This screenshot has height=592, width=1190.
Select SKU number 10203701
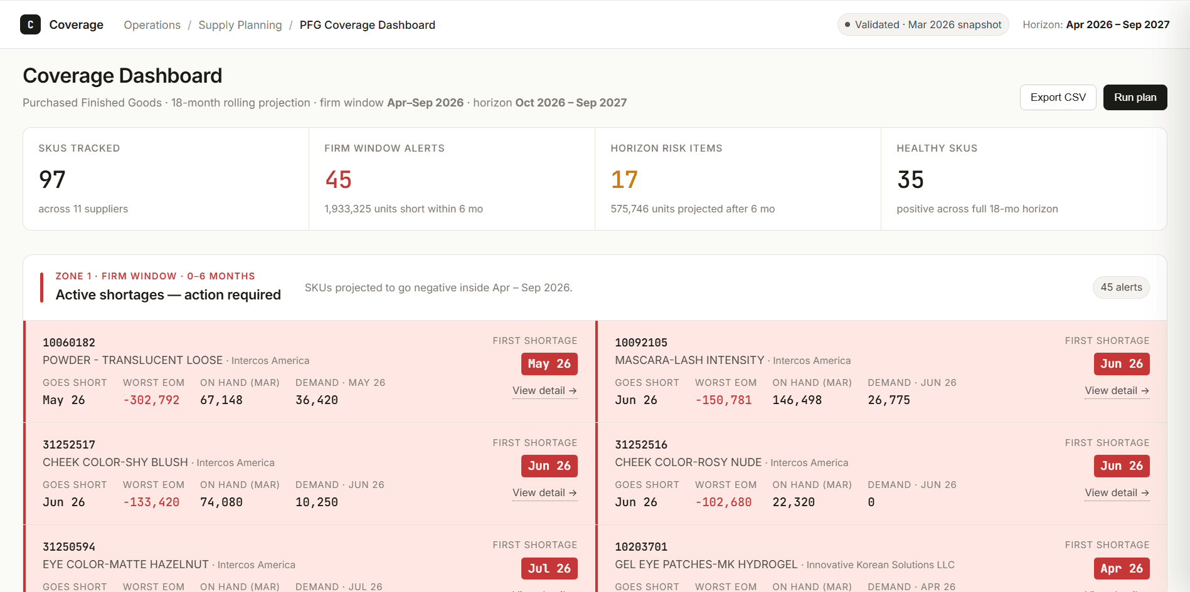[x=641, y=547]
